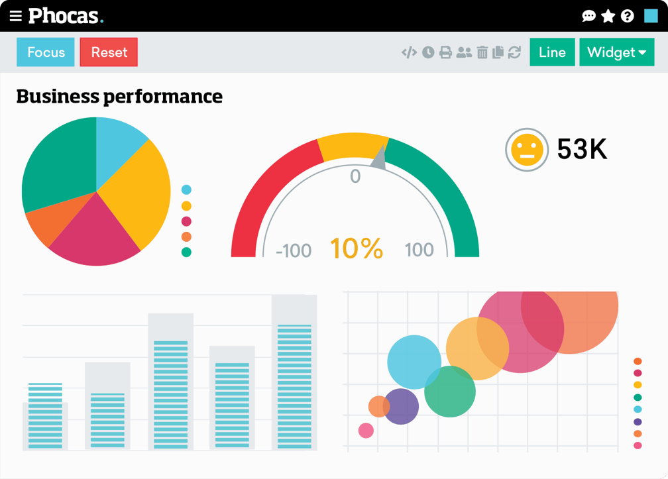The width and height of the screenshot is (668, 479).
Task: Delete the dashboard with the trash icon
Action: [x=482, y=52]
